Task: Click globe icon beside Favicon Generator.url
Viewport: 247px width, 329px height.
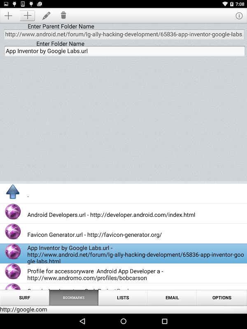Action: point(13,232)
